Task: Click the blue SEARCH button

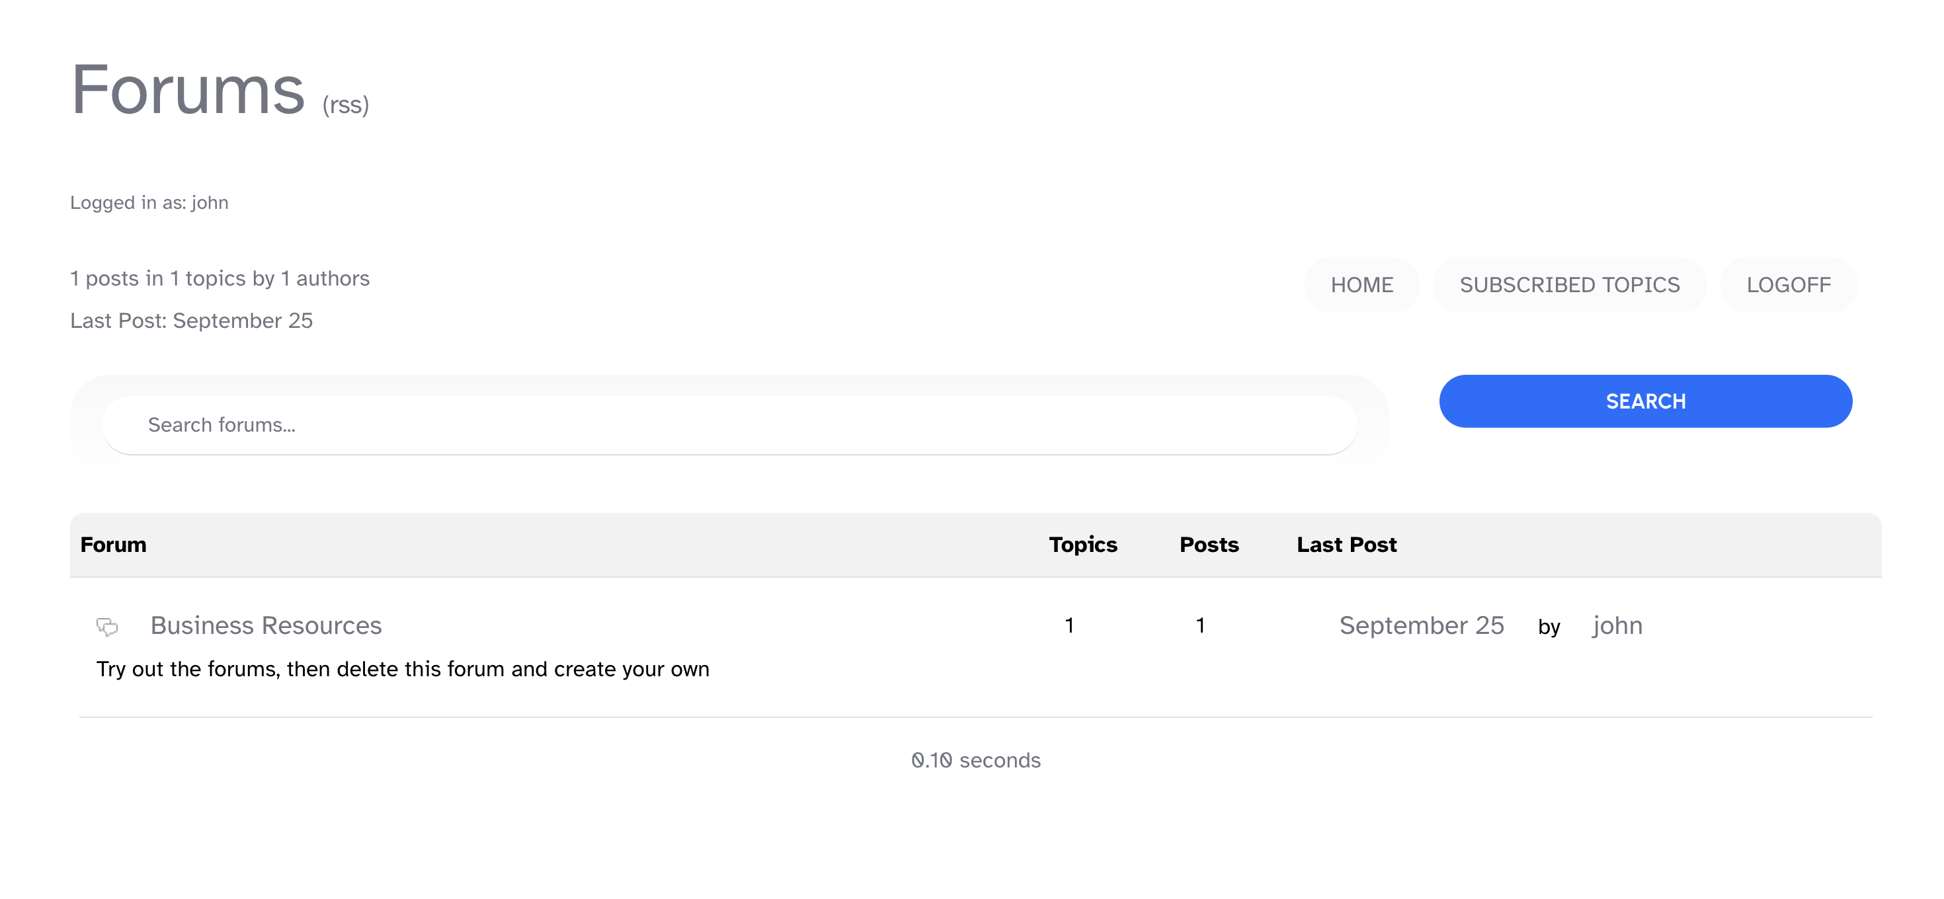Action: [1644, 401]
